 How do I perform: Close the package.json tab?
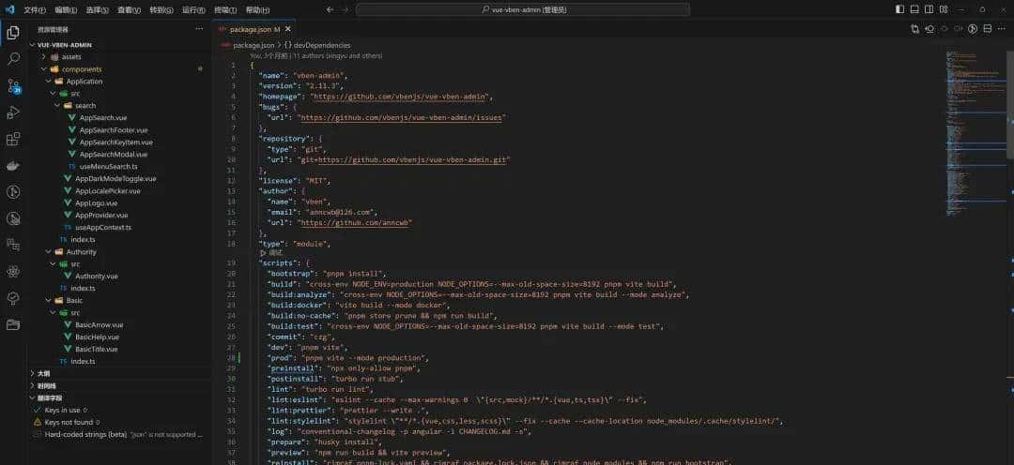click(288, 29)
